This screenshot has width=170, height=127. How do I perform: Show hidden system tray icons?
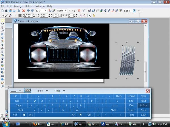pyautogui.click(x=143, y=124)
